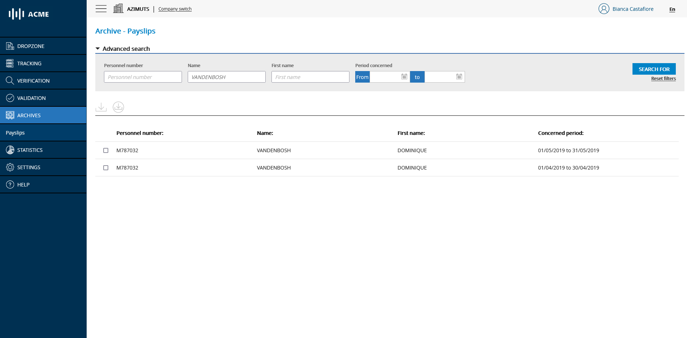This screenshot has height=338, width=687.
Task: Select the Payslips submenu item
Action: pos(15,133)
